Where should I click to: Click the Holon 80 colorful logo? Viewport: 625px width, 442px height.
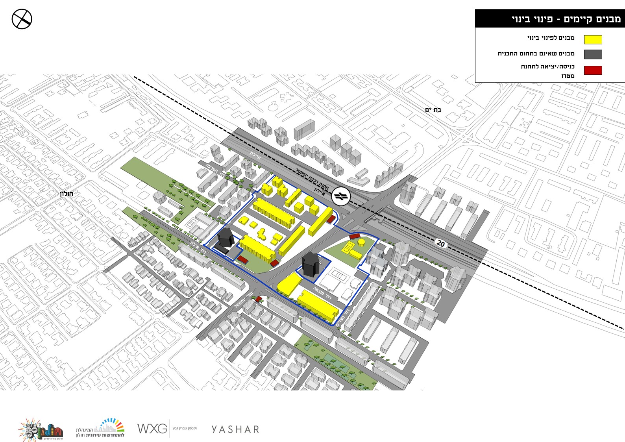[41, 429]
